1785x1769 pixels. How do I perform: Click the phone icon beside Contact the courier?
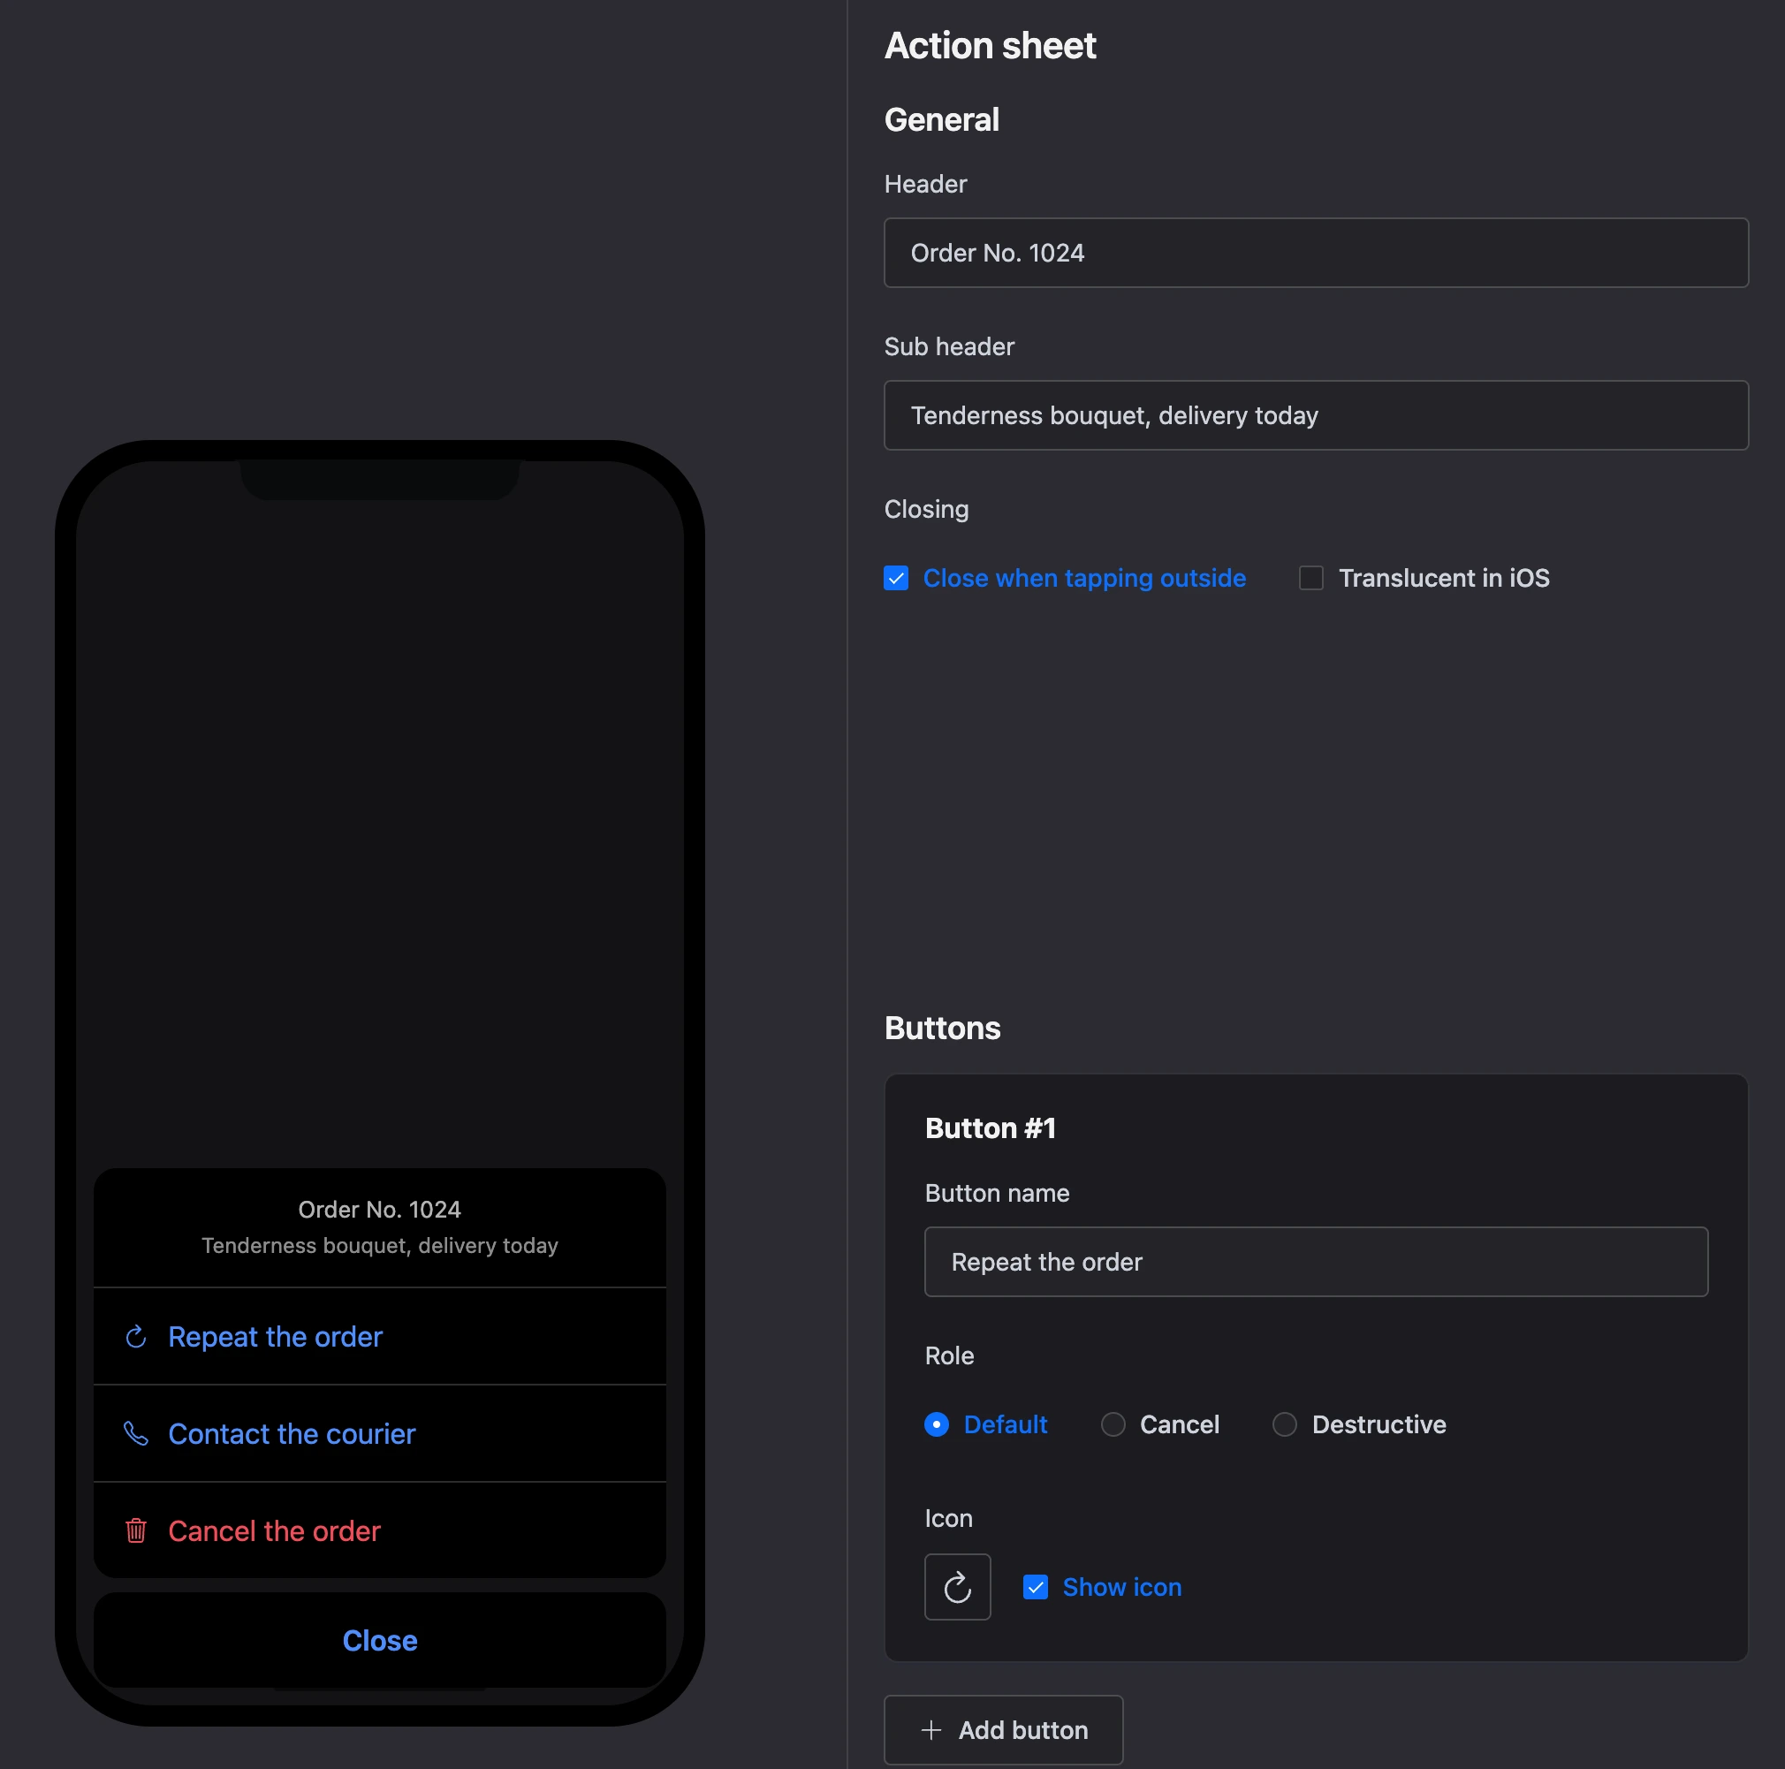tap(136, 1434)
